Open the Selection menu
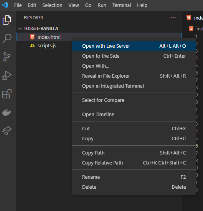The image size is (203, 211). click(52, 5)
